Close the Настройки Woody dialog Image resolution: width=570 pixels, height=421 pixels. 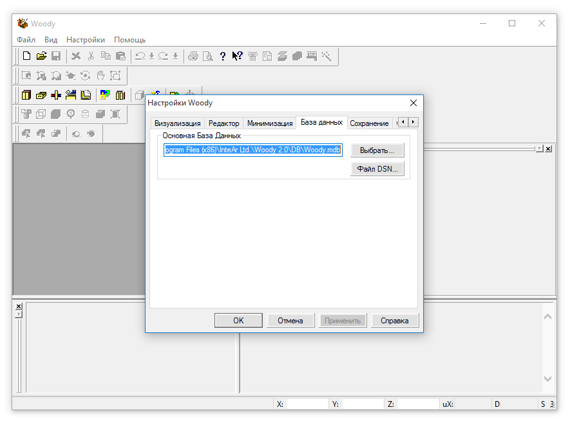[413, 103]
